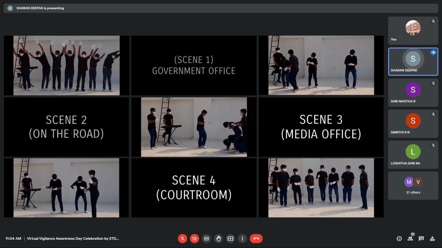Click the meeting title in bottom bar
The height and width of the screenshot is (248, 442).
73,239
